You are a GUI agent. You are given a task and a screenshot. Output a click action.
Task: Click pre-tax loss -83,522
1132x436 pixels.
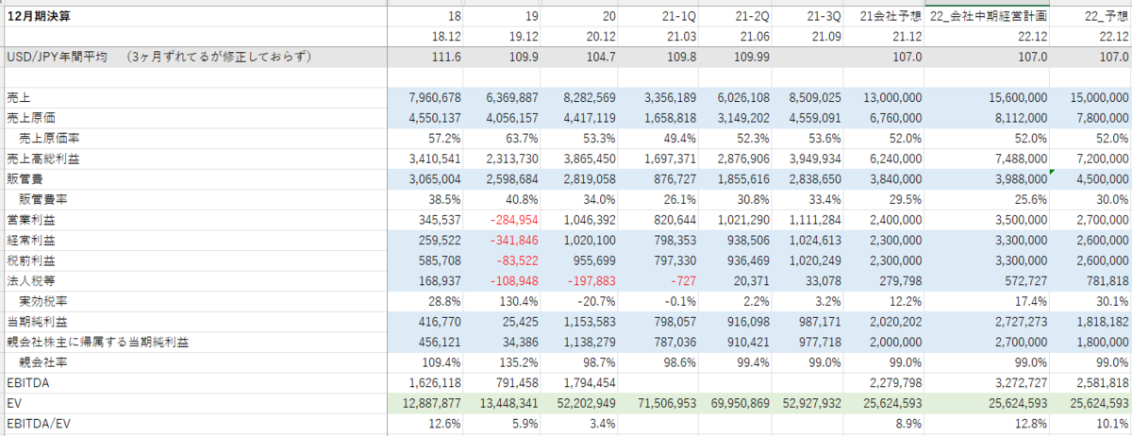(517, 260)
